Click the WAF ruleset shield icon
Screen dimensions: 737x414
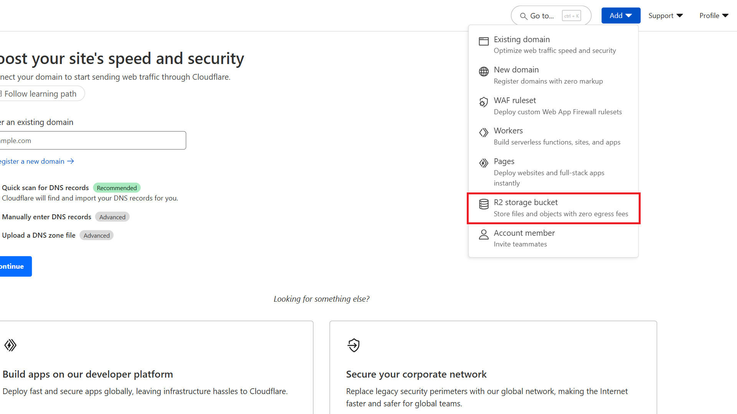point(484,102)
